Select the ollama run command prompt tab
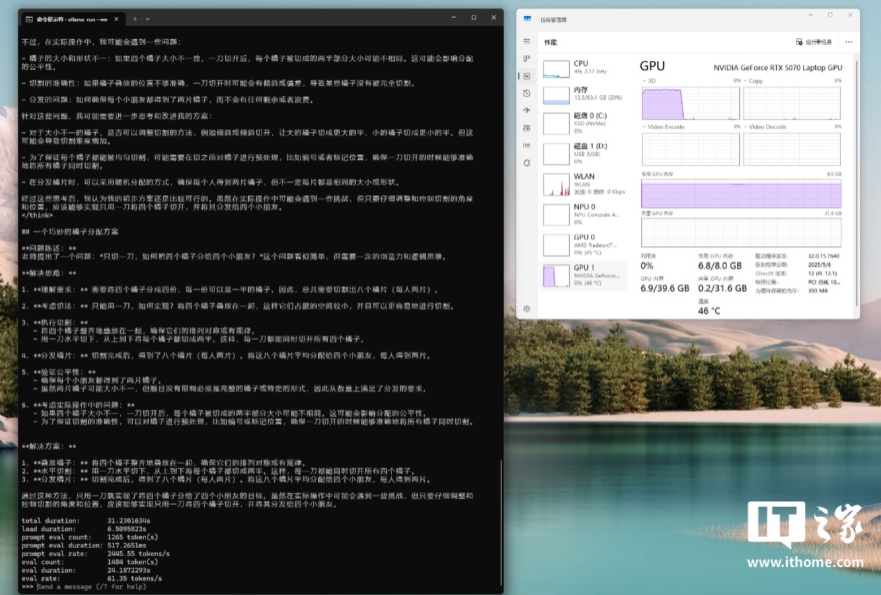The height and width of the screenshot is (595, 881). click(x=69, y=18)
